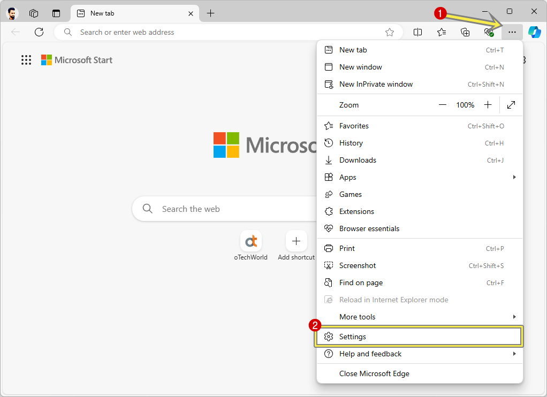Open the Collections toolbar icon
The image size is (547, 397).
pyautogui.click(x=465, y=32)
